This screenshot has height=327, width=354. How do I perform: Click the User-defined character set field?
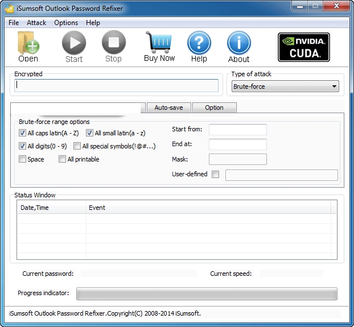(282, 175)
